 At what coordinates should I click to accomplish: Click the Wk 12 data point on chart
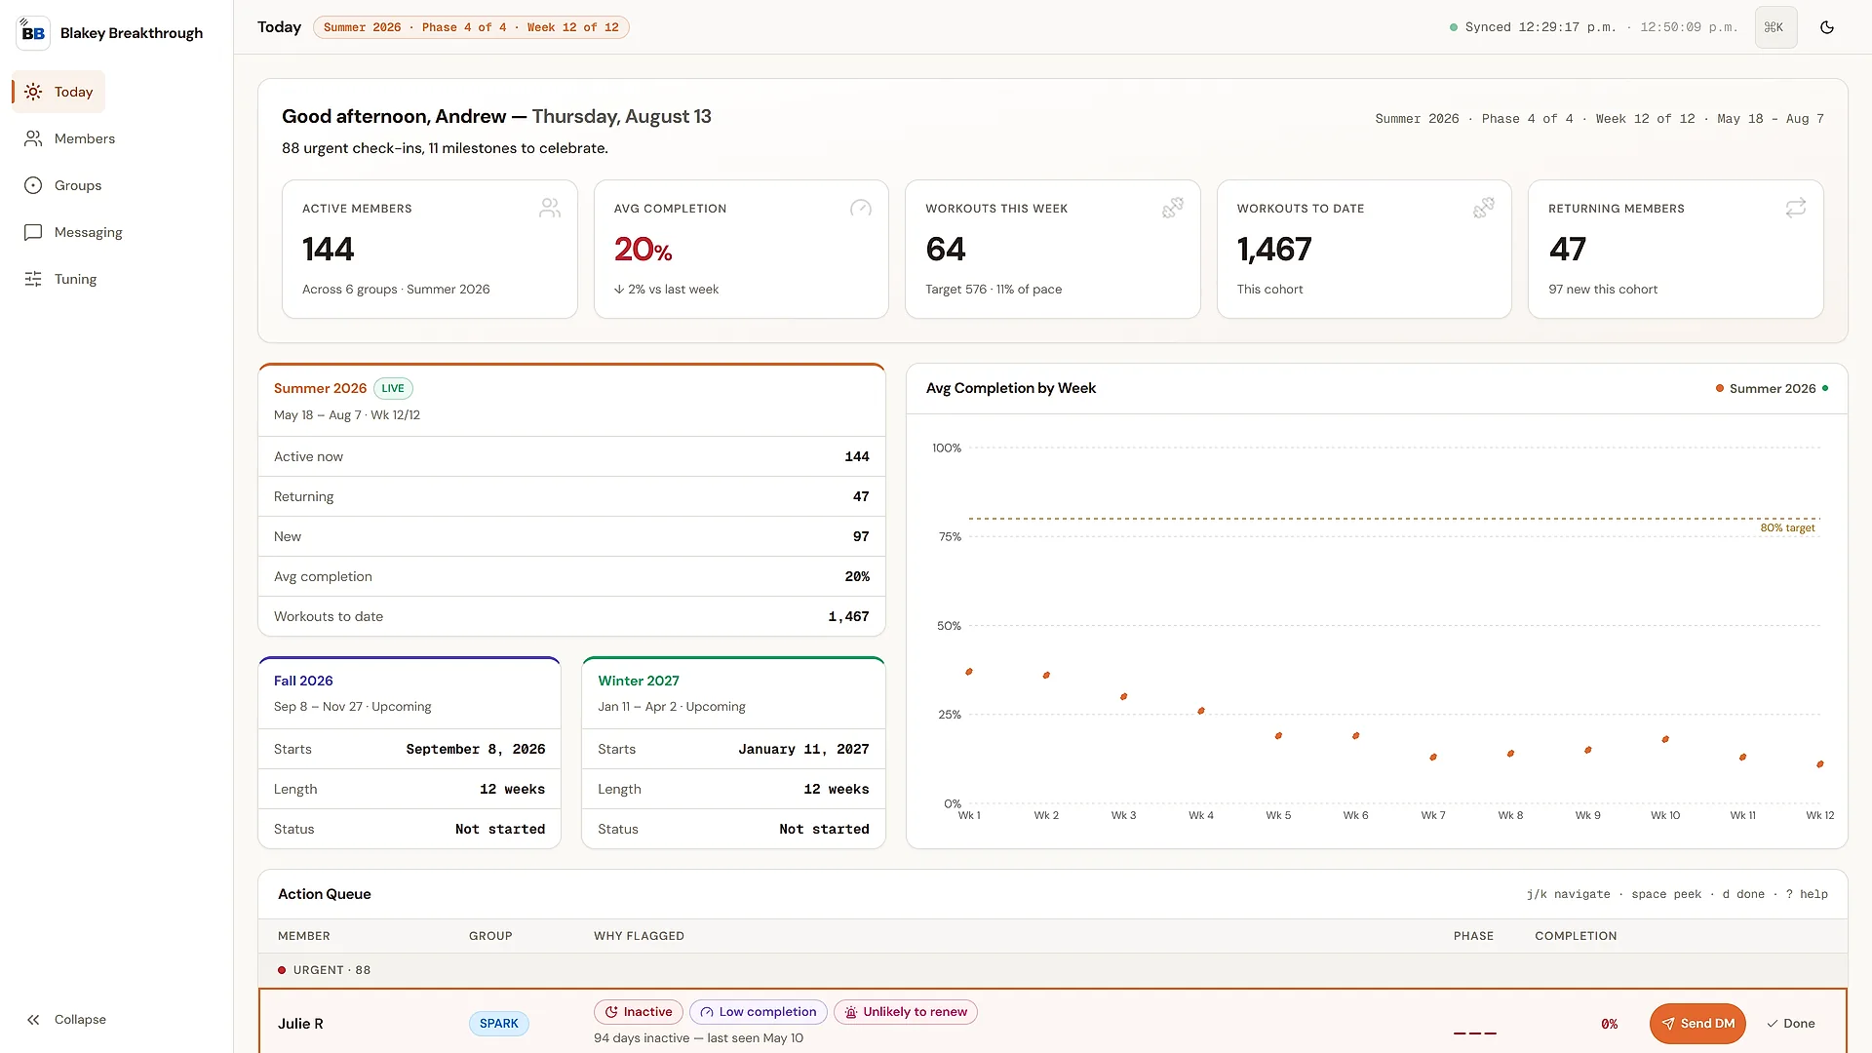click(1820, 764)
